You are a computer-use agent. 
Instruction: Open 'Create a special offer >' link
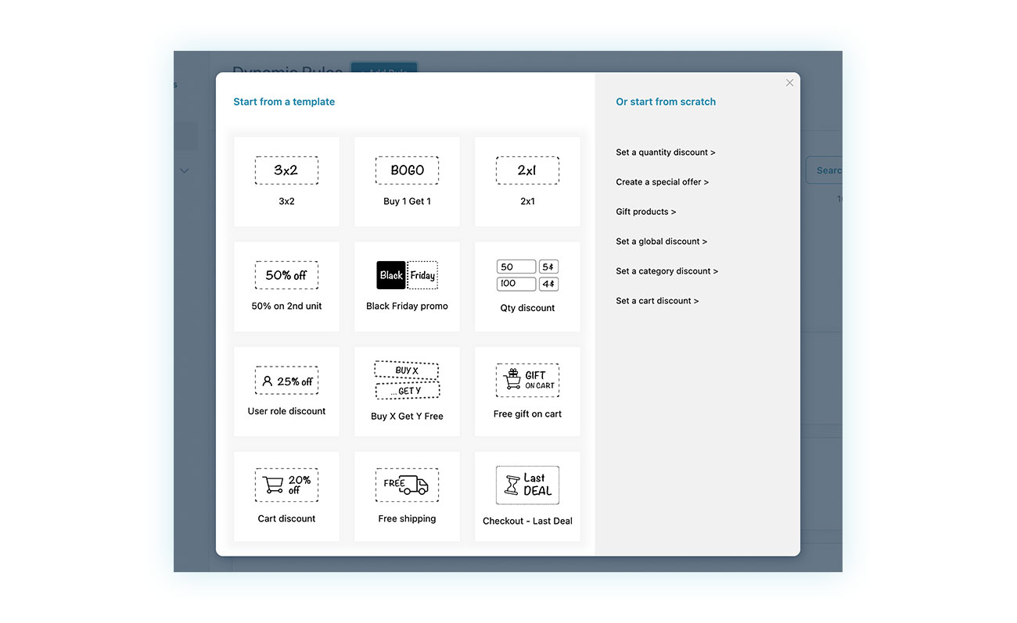click(663, 182)
